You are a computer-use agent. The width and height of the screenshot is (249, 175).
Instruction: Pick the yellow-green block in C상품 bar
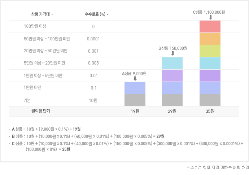pyautogui.click(x=210, y=51)
